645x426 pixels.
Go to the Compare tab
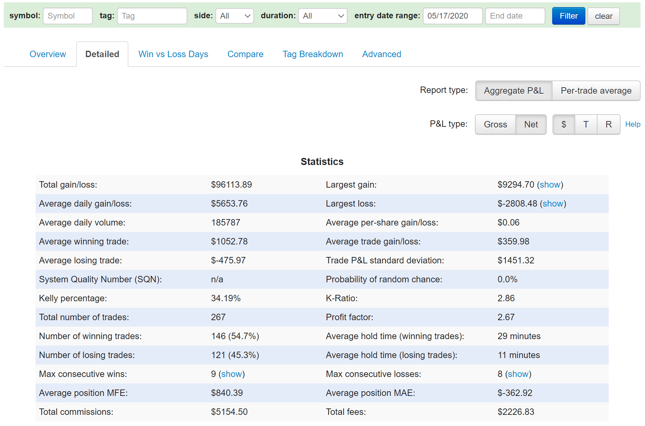(x=245, y=54)
